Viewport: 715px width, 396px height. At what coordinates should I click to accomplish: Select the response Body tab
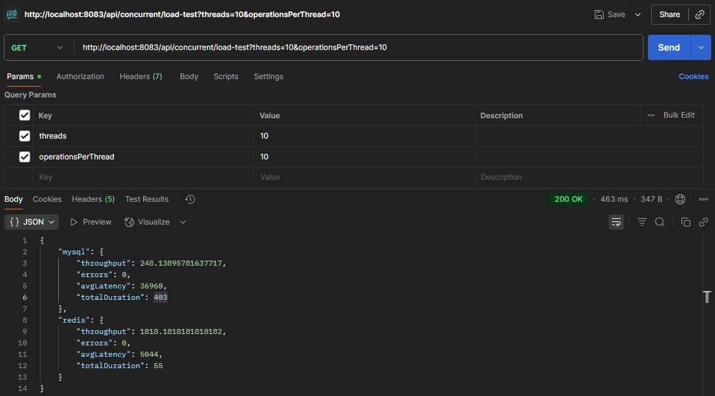14,199
